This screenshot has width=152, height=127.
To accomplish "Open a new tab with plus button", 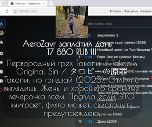I will (51, 4).
